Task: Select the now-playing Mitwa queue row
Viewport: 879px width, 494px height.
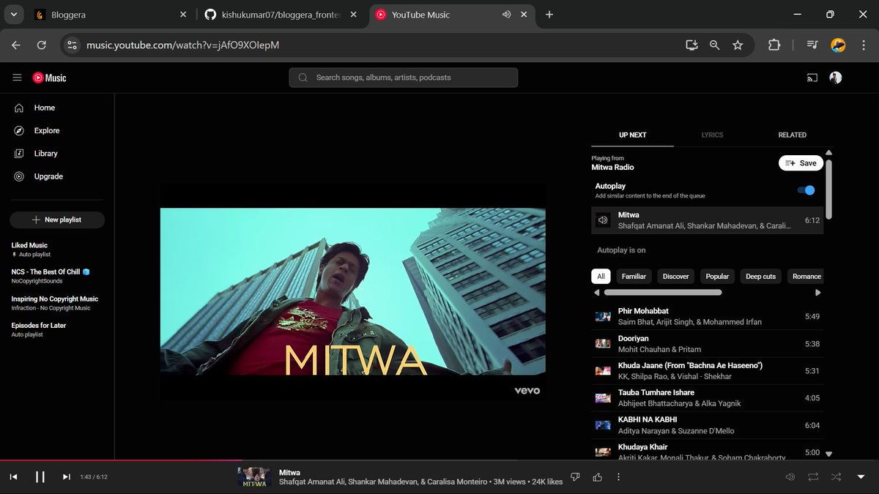Action: 708,220
